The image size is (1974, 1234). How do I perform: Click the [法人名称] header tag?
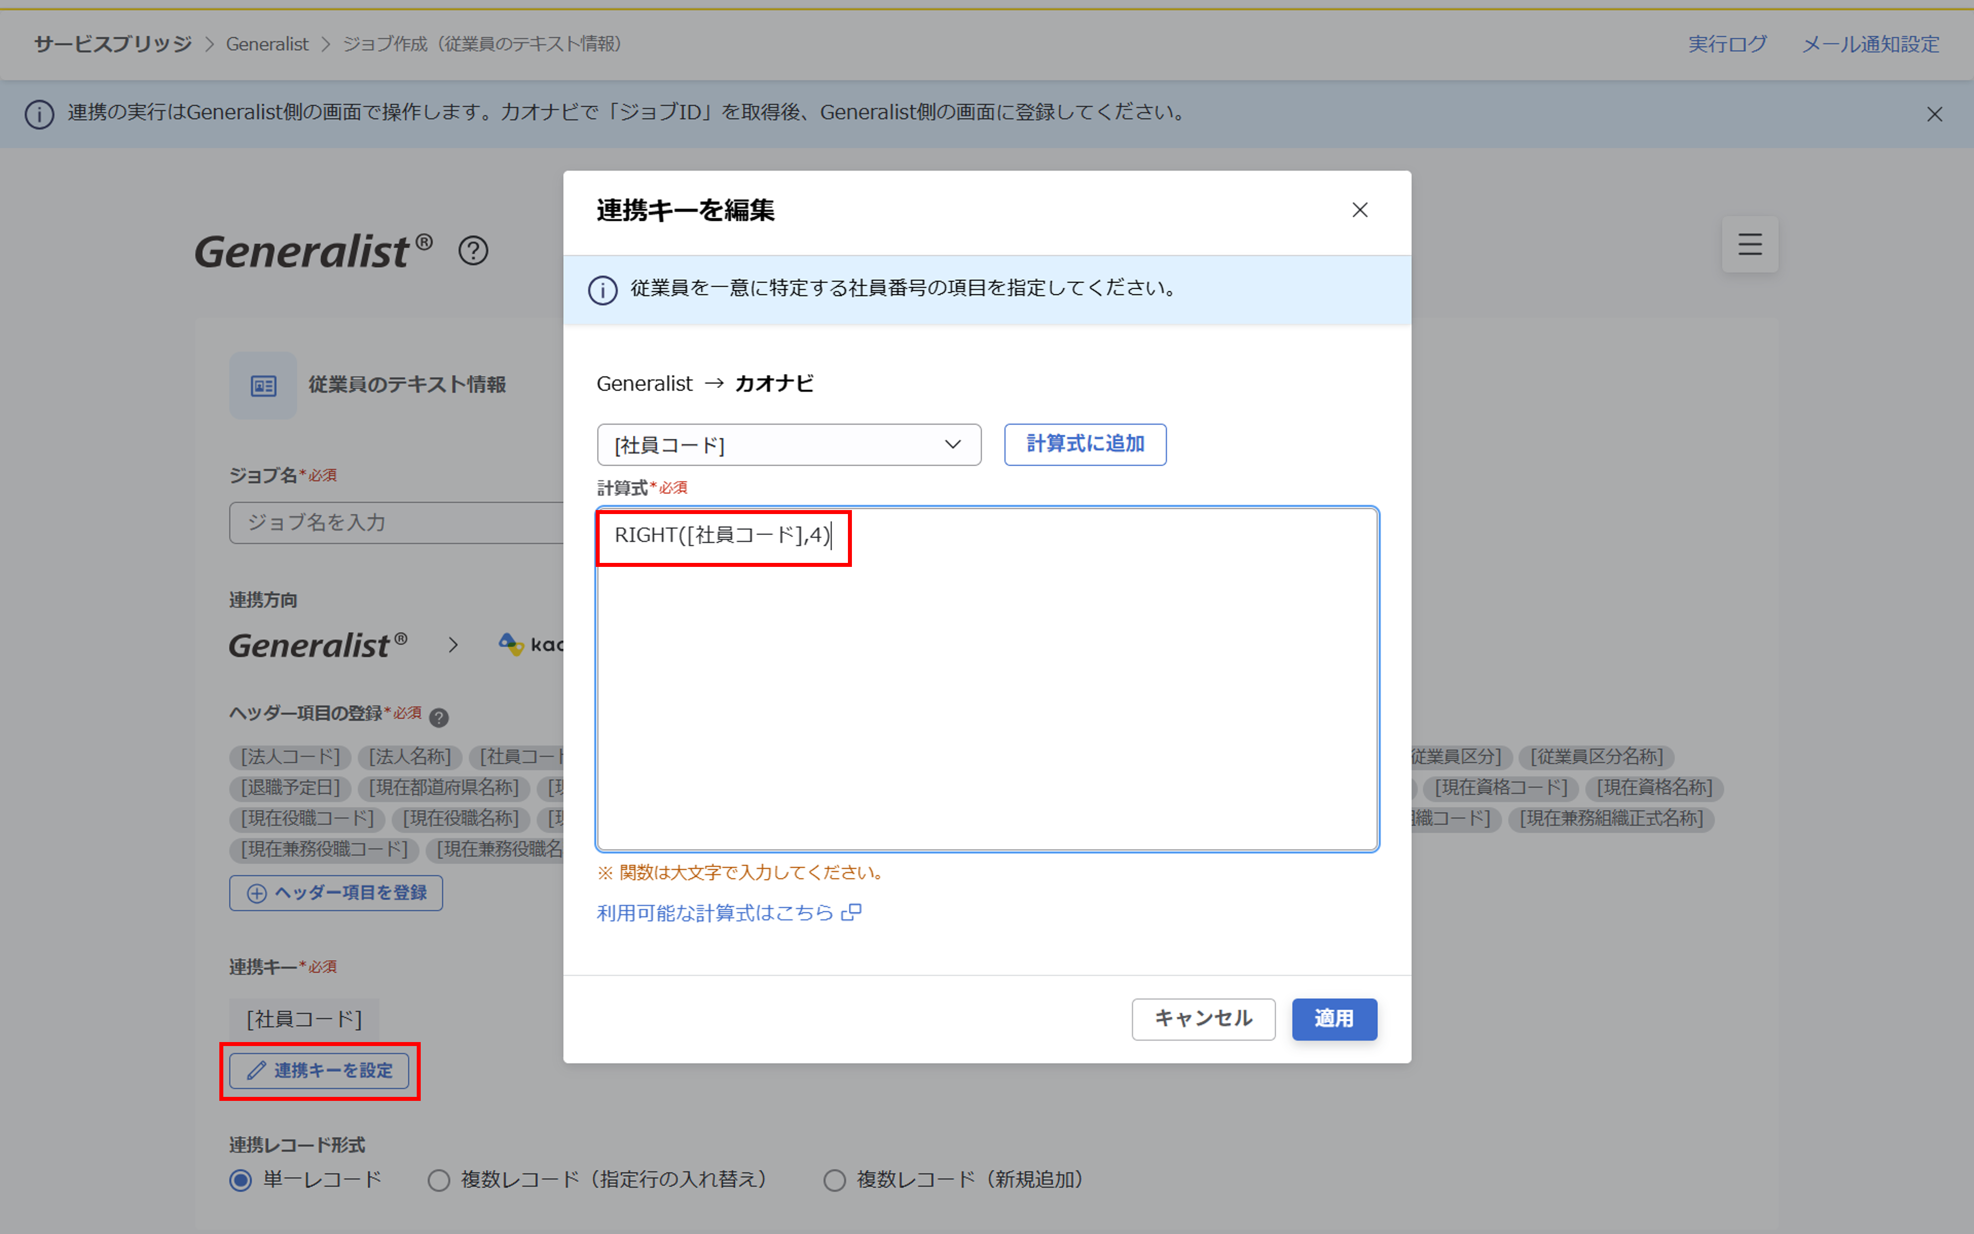click(409, 756)
